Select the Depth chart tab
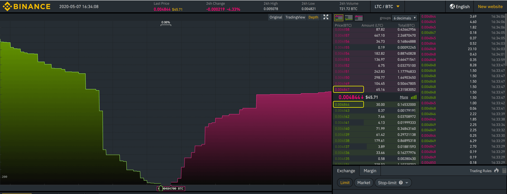 (313, 17)
